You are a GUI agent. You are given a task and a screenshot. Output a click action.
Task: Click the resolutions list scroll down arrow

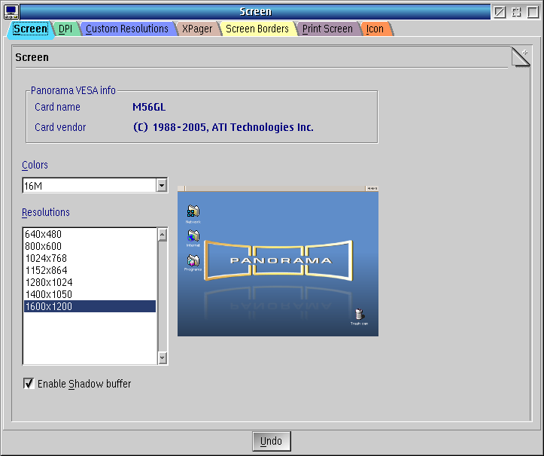click(x=163, y=357)
